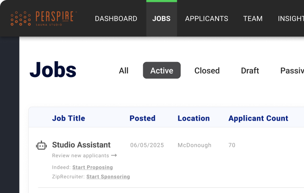The image size is (304, 193).
Task: Sort by Applicant Count column header
Action: click(258, 118)
